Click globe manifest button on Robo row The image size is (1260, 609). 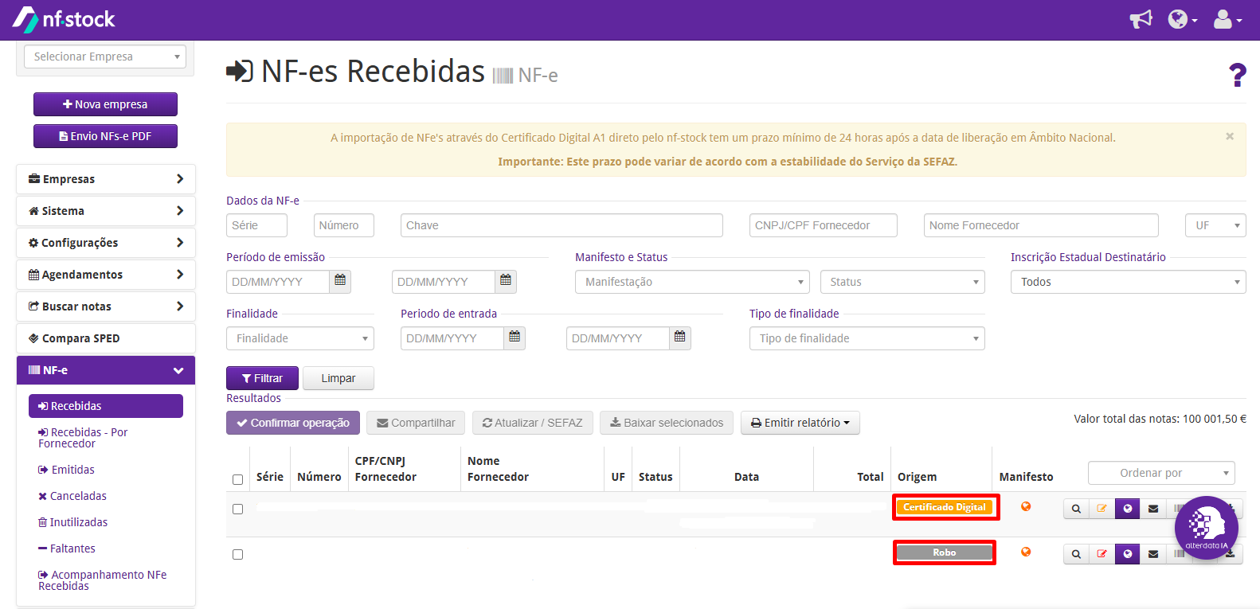(x=1127, y=554)
